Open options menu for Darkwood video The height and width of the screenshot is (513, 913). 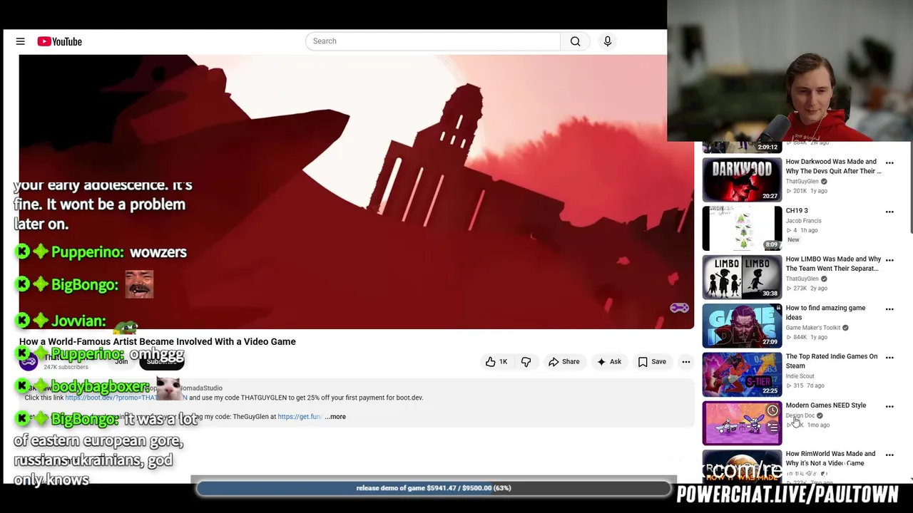(889, 163)
